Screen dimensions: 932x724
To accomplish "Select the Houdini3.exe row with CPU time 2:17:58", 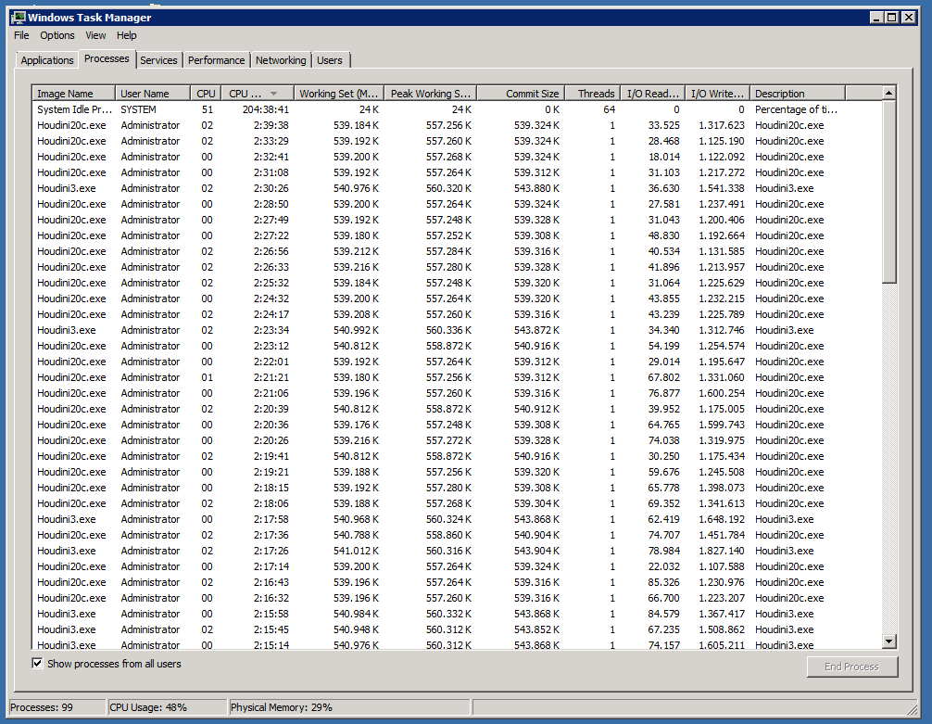I will click(457, 519).
